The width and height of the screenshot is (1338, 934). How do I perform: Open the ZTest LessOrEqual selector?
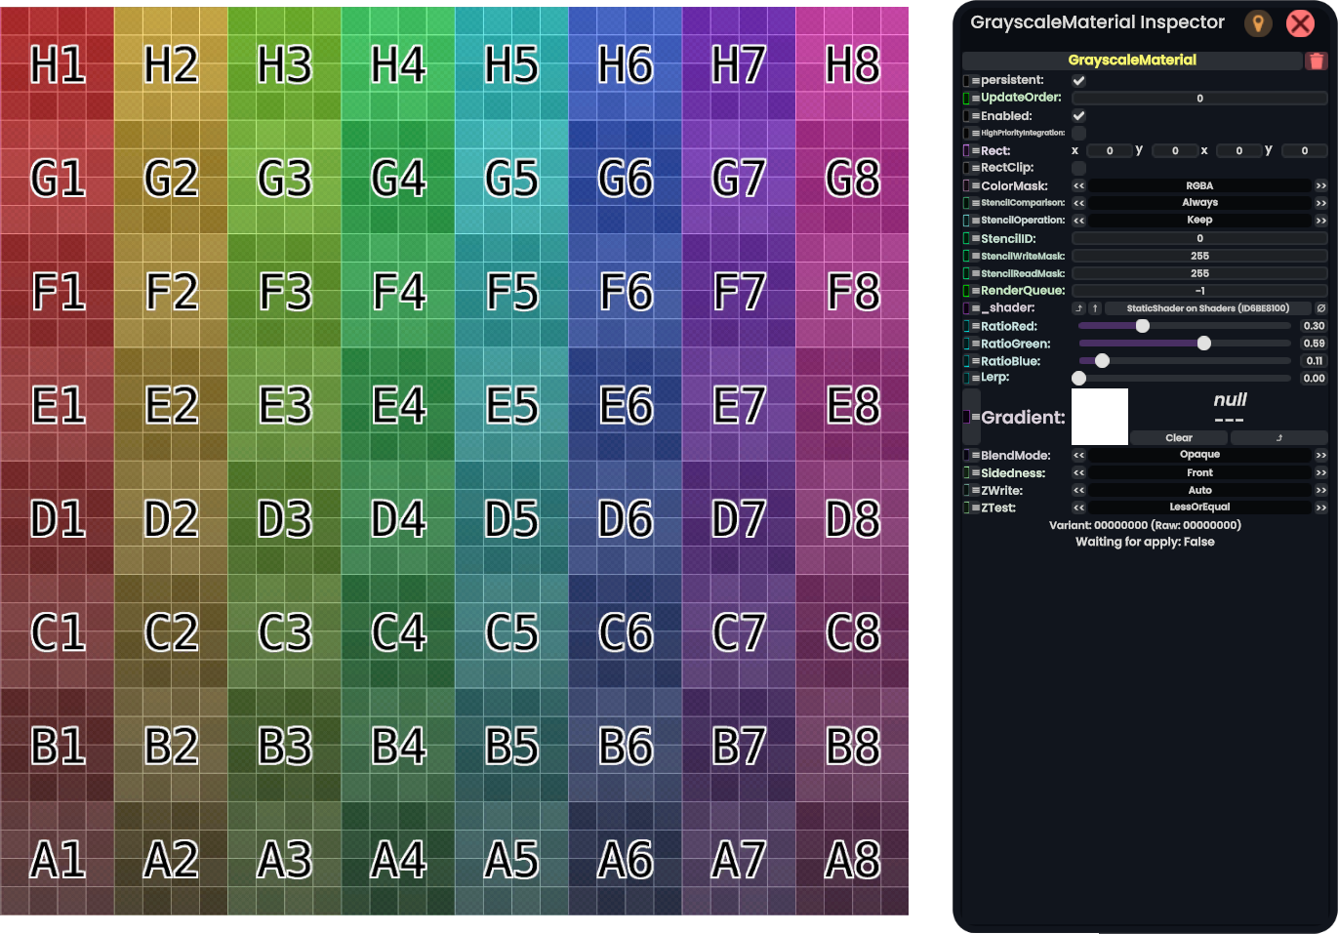[1199, 508]
